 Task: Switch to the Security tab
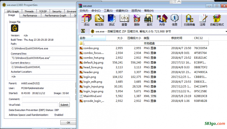(x=57, y=11)
